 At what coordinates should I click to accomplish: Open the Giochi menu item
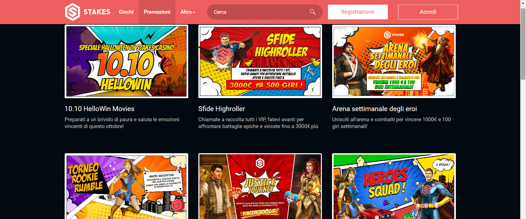click(126, 12)
